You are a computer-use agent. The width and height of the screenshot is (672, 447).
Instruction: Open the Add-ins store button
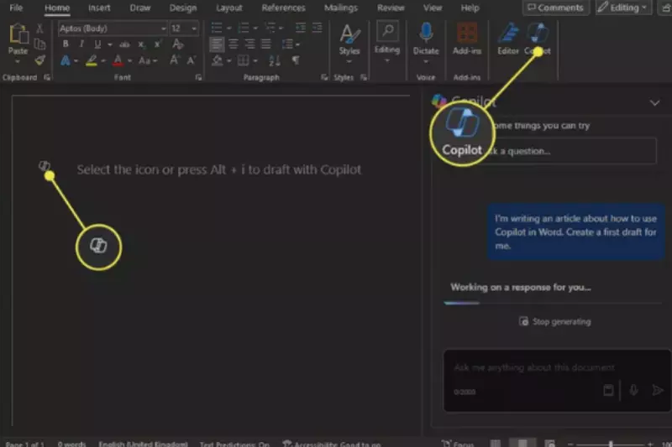[467, 39]
